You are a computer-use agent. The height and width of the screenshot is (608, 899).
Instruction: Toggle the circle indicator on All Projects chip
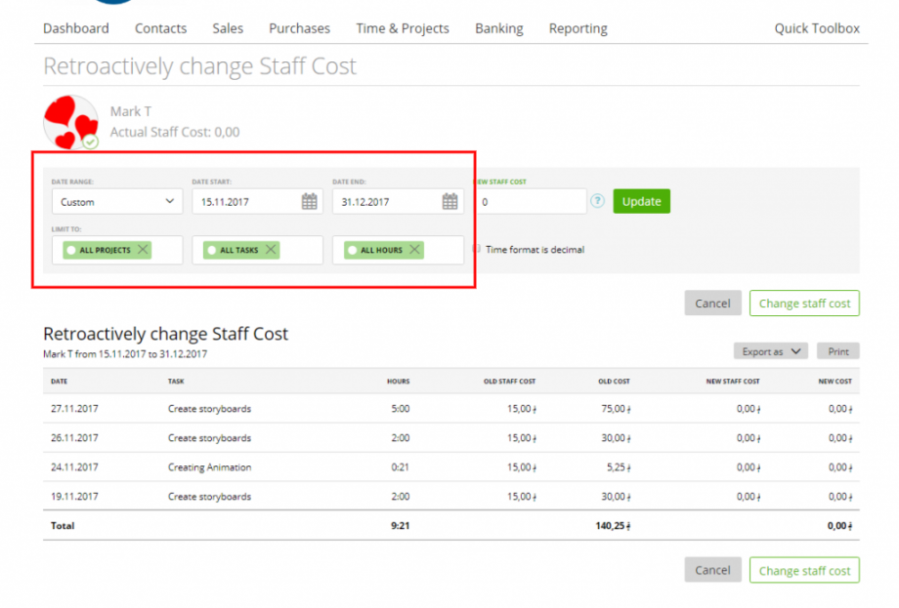71,249
